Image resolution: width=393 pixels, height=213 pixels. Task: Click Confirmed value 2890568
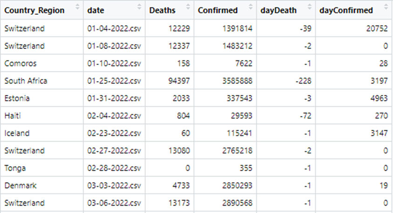point(237,203)
